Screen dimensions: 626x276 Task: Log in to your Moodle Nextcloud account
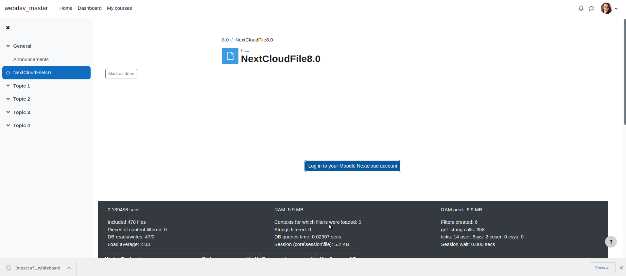[353, 166]
